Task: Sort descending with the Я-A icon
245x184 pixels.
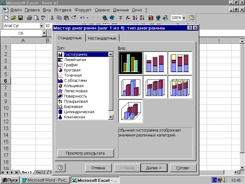Action: 142,18
